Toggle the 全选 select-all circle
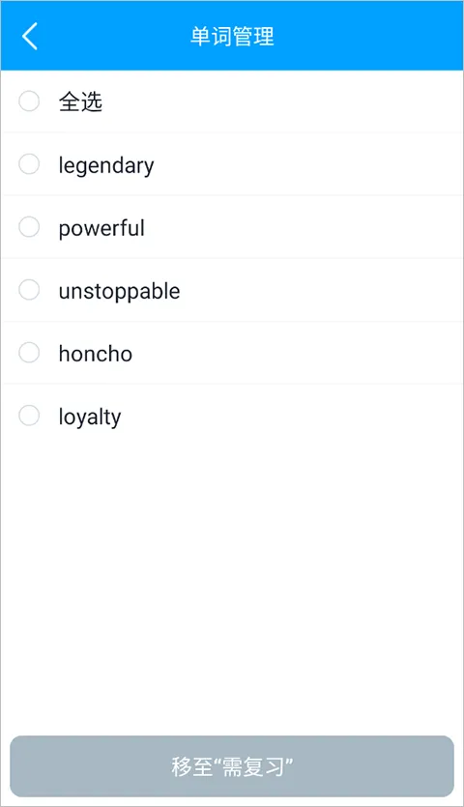This screenshot has width=464, height=807. click(x=29, y=101)
